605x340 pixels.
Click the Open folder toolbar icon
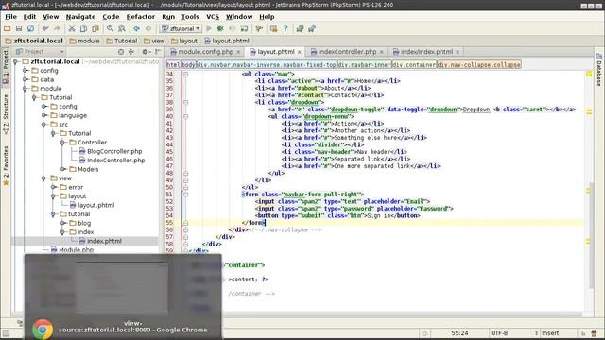(x=7, y=28)
